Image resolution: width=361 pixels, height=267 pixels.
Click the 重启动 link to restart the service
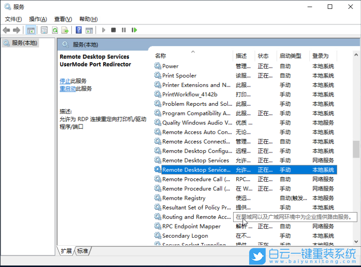pyautogui.click(x=67, y=89)
